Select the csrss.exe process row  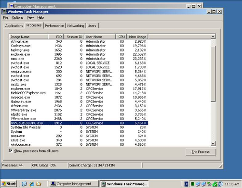click(x=79, y=140)
